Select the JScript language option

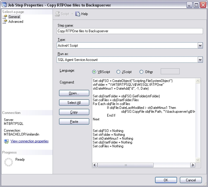coord(118,72)
